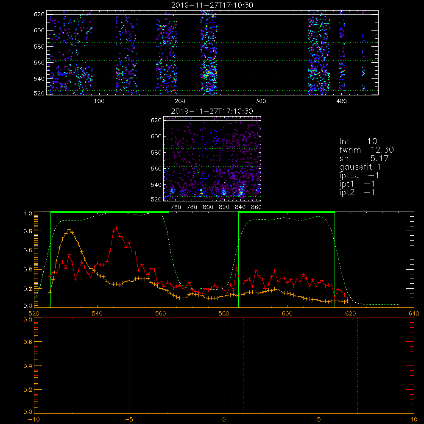
Task: Click x-axis label 640 of profile plot
Action: tap(414, 313)
